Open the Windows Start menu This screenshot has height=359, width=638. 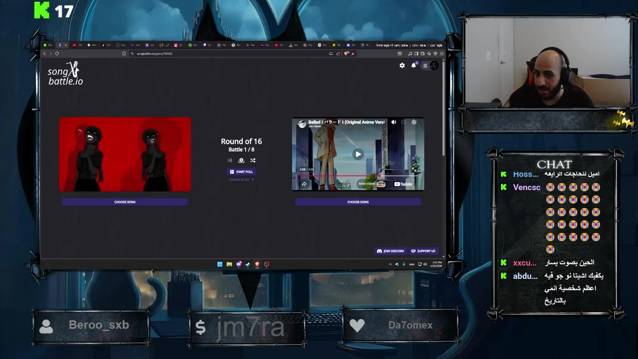220,264
